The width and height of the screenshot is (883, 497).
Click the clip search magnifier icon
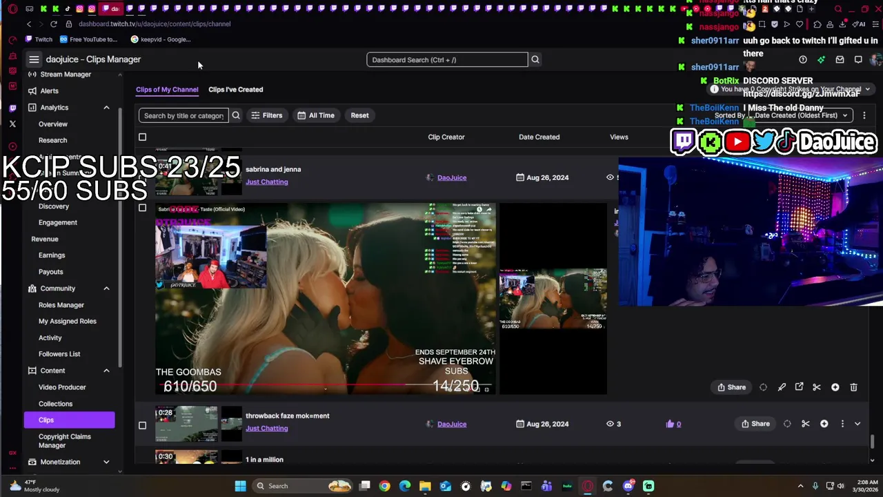(236, 115)
